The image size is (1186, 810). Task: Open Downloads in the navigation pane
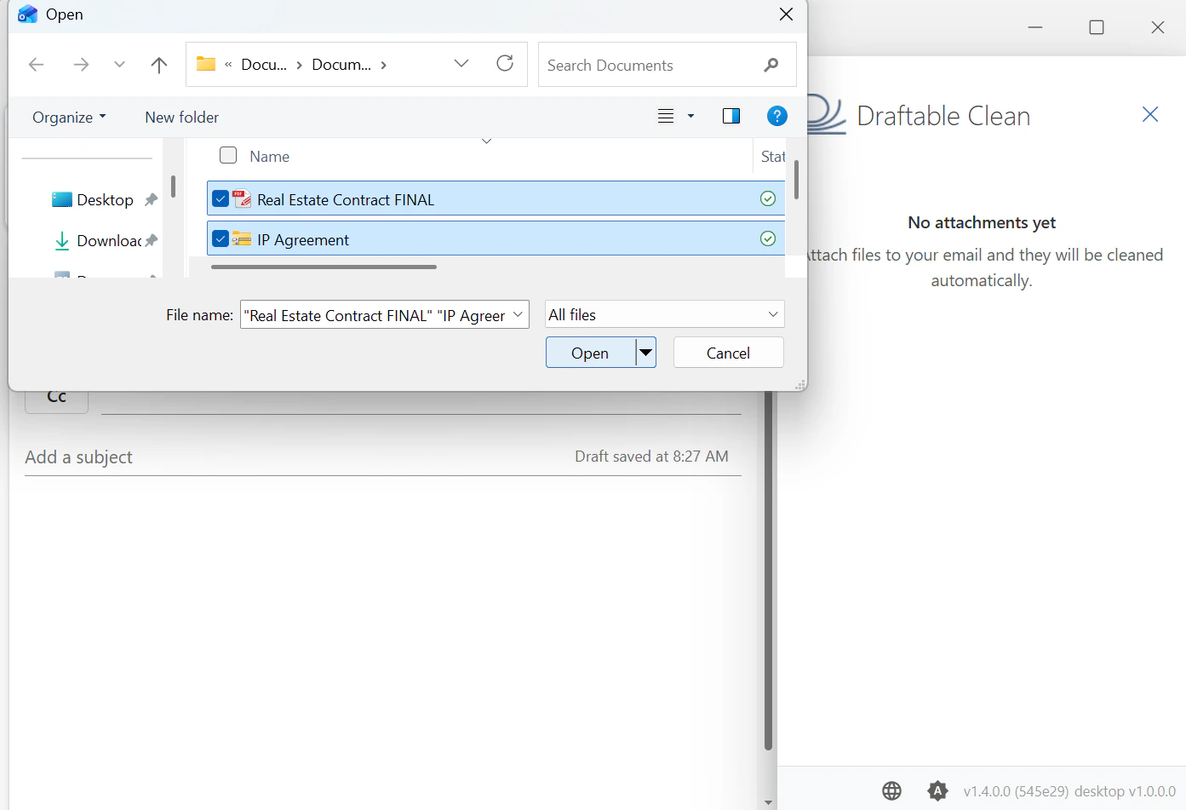(98, 241)
